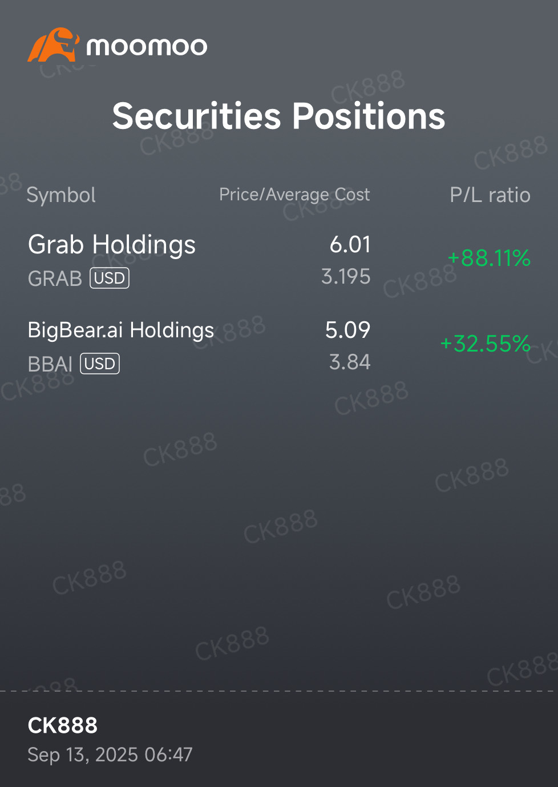Open the BigBear.ai Holdings position row
The image size is (558, 787).
[x=279, y=346]
